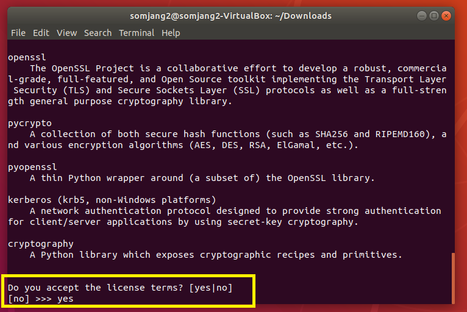The image size is (467, 312).
Task: Click the 'pyopenssl' heading text
Action: point(32,167)
